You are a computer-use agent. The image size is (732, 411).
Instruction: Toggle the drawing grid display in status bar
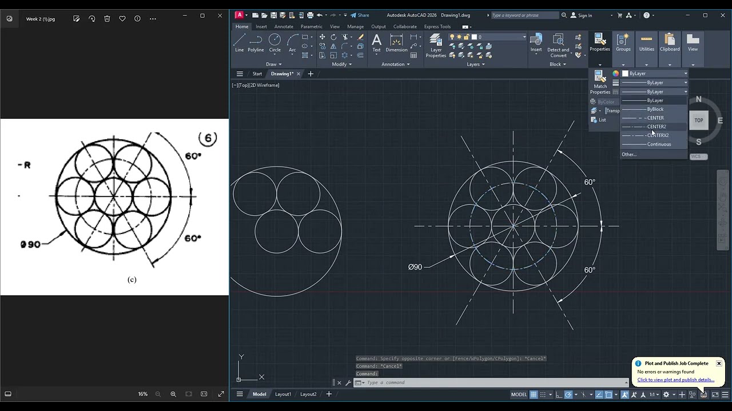tap(534, 394)
